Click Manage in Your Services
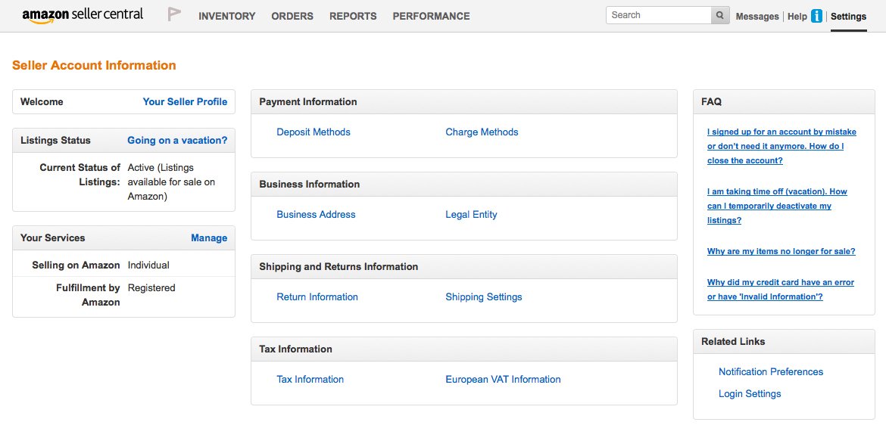Screen dimensions: 886x447 click(209, 237)
